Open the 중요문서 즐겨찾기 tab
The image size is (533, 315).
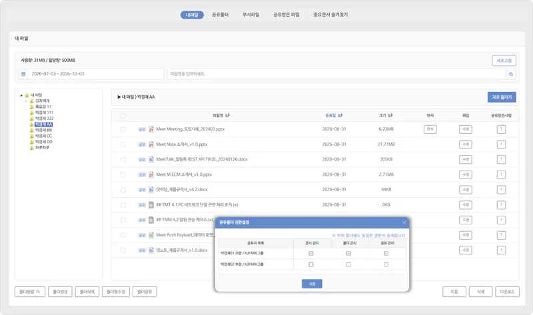click(330, 15)
